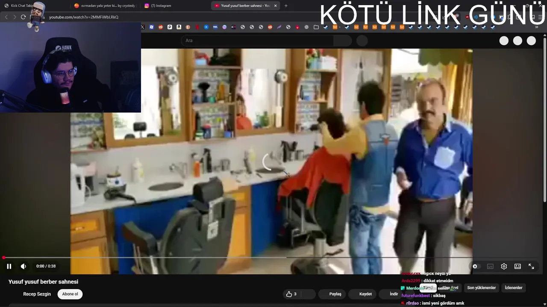The width and height of the screenshot is (547, 307).
Task: Open the player settings gear
Action: [x=504, y=266]
